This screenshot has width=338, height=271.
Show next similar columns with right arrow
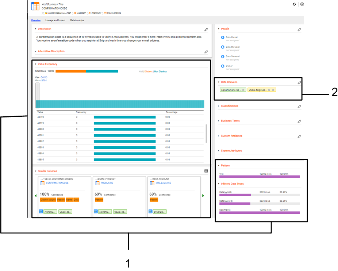coord(203,195)
